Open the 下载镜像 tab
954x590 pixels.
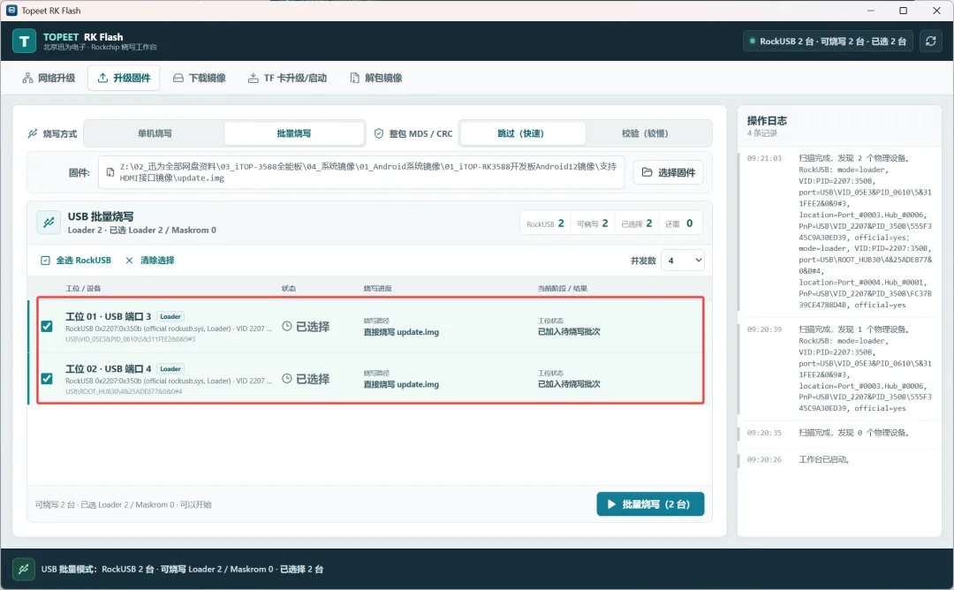click(200, 78)
